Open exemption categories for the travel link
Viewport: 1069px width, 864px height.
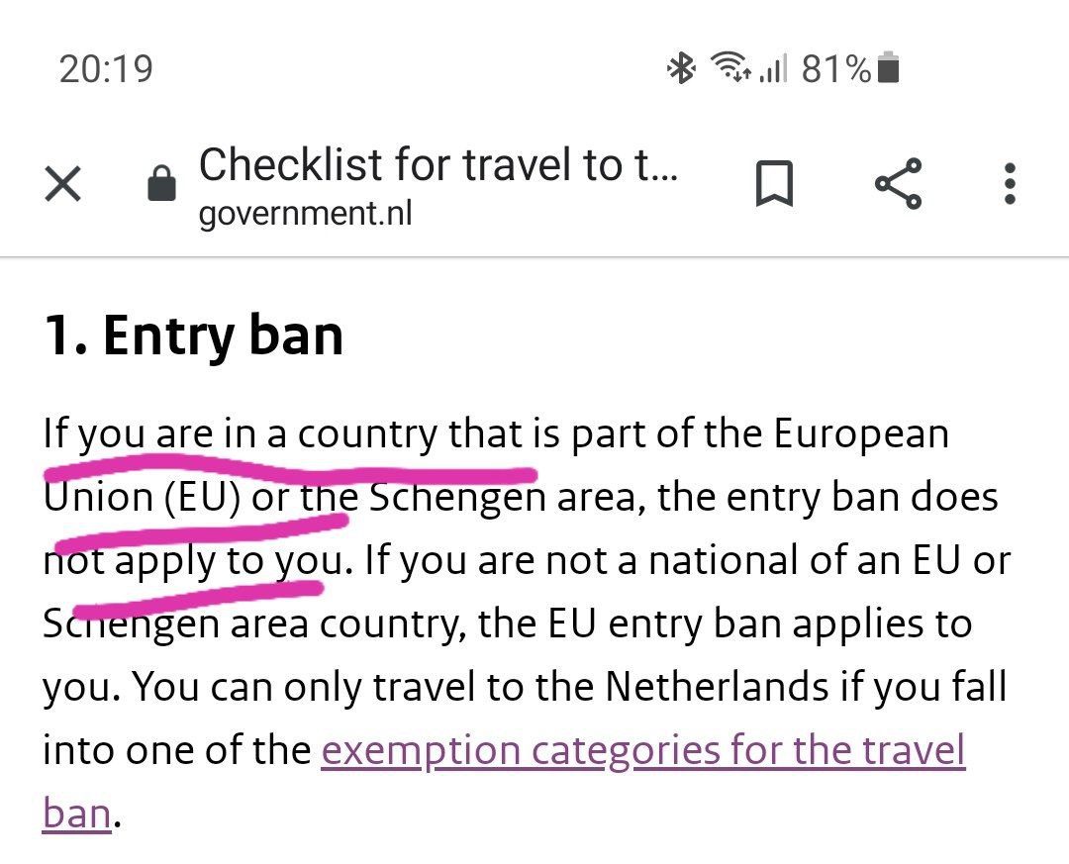click(643, 751)
